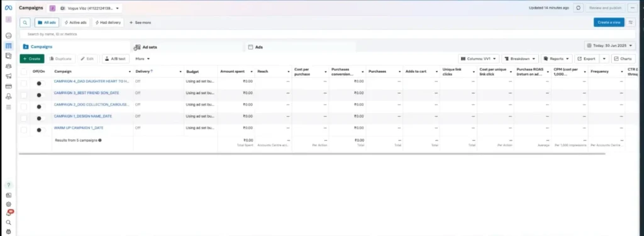This screenshot has height=236, width=644.
Task: Sort by the Delivery column header
Action: pyautogui.click(x=143, y=72)
